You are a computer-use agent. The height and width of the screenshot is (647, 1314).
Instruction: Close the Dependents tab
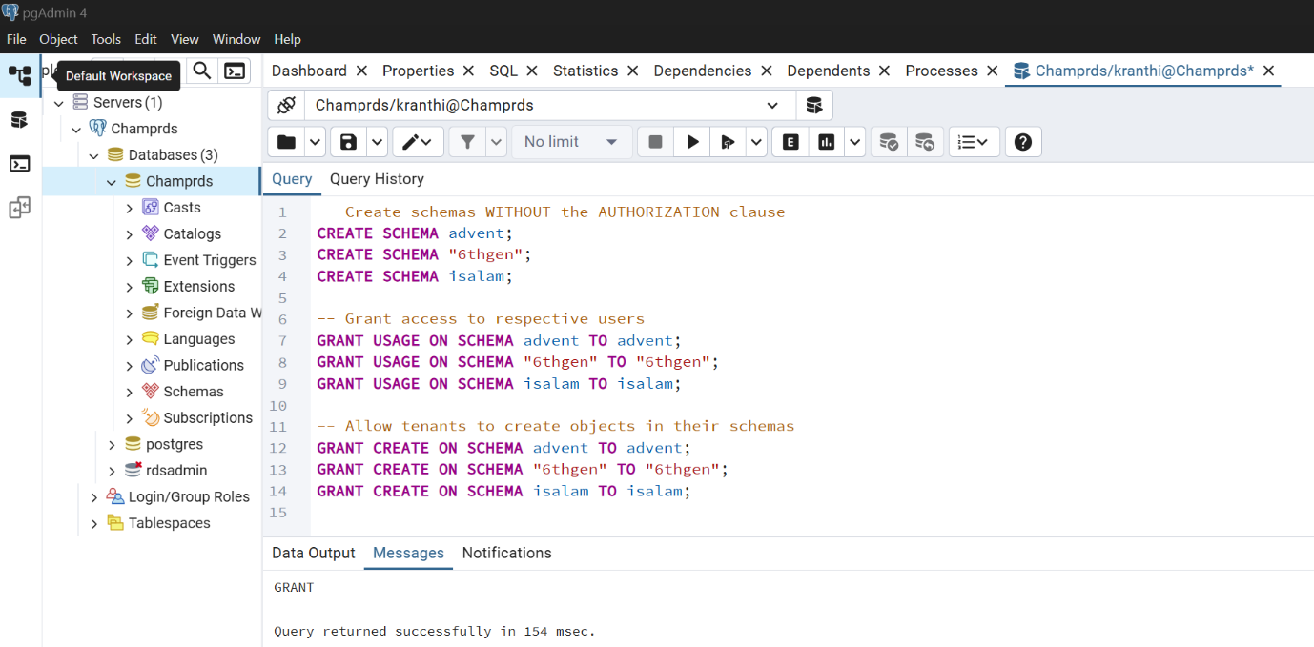point(884,71)
